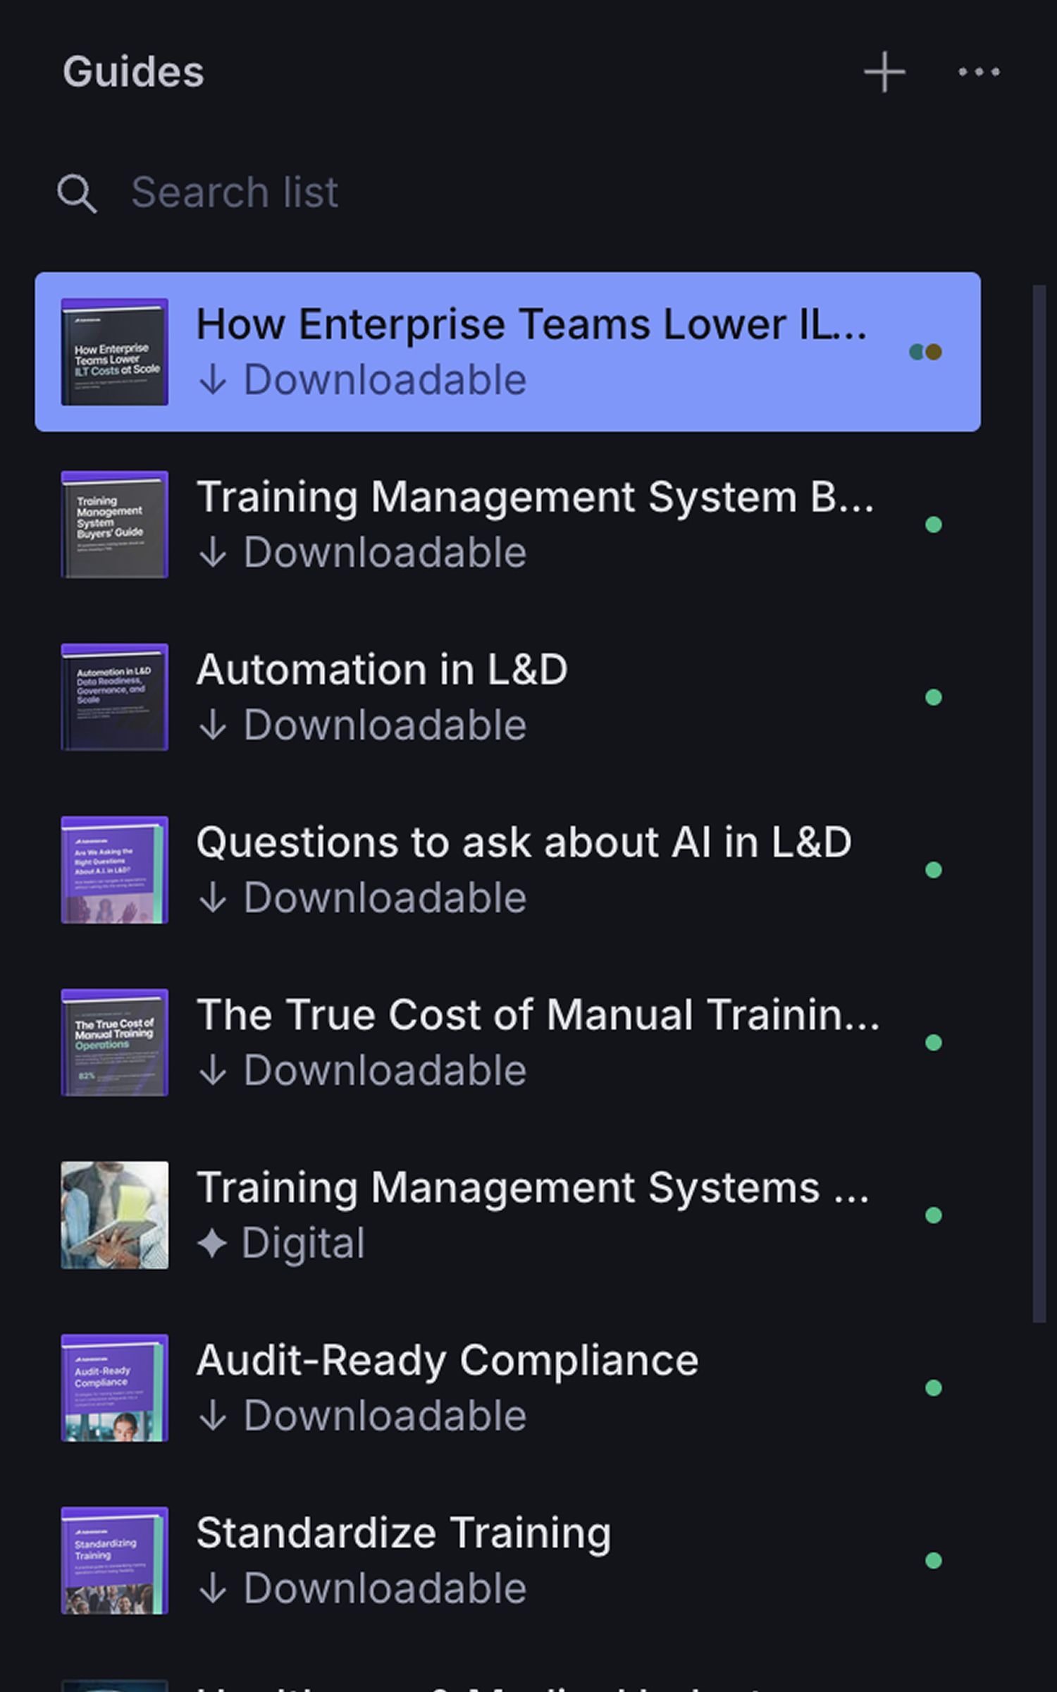Click the Audit-Ready Compliance cover thumbnail
This screenshot has height=1692, width=1057.
click(x=115, y=1388)
